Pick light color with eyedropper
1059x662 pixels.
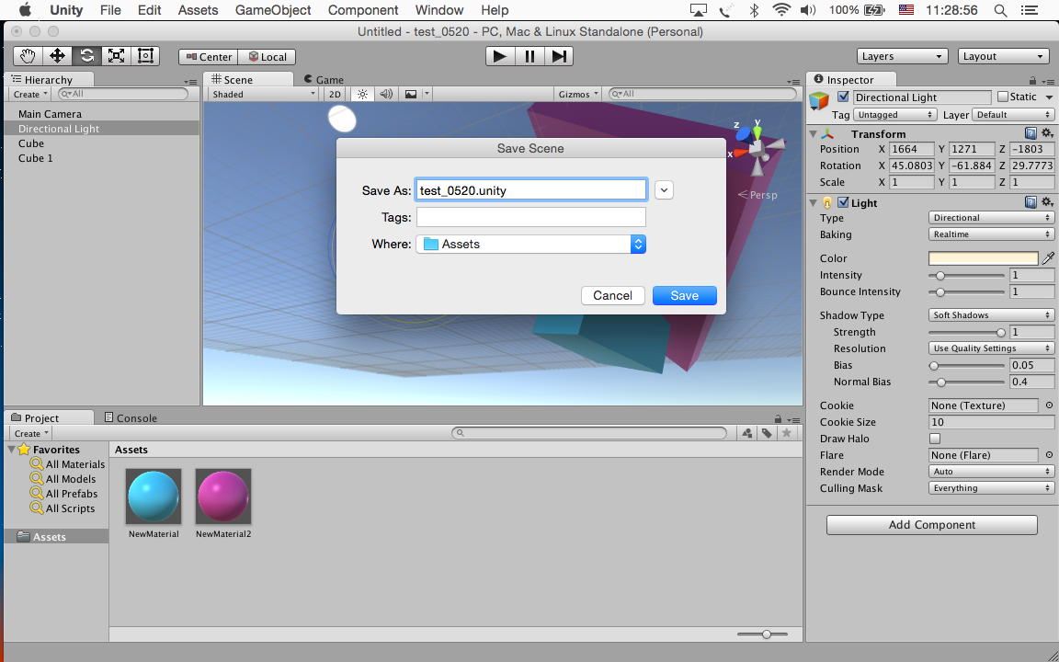tap(1048, 258)
